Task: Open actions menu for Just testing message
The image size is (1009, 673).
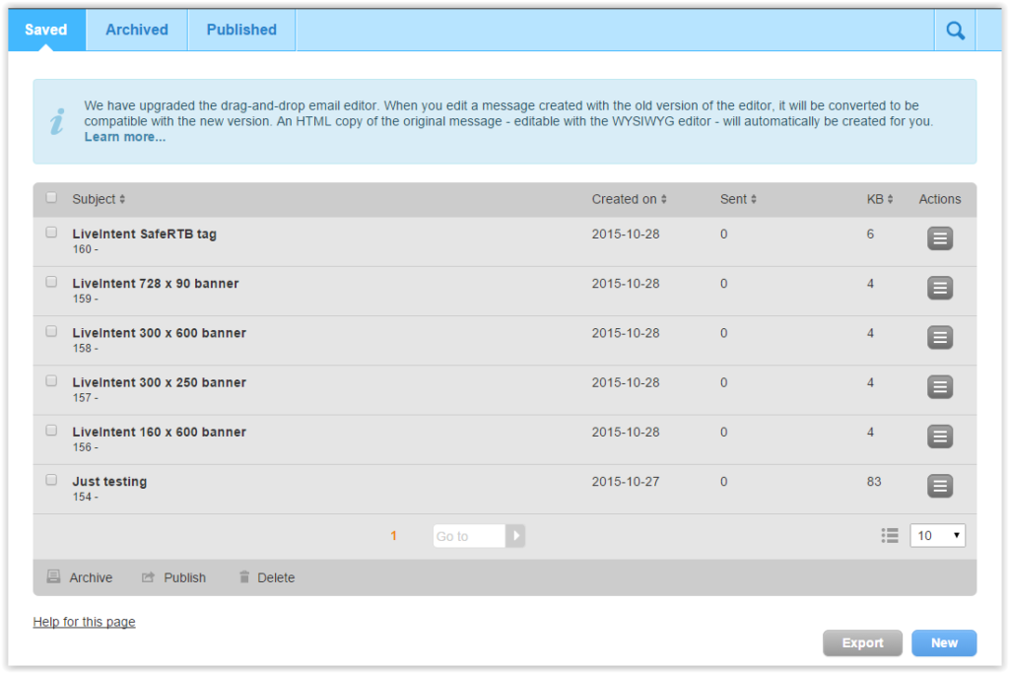Action: [x=940, y=486]
